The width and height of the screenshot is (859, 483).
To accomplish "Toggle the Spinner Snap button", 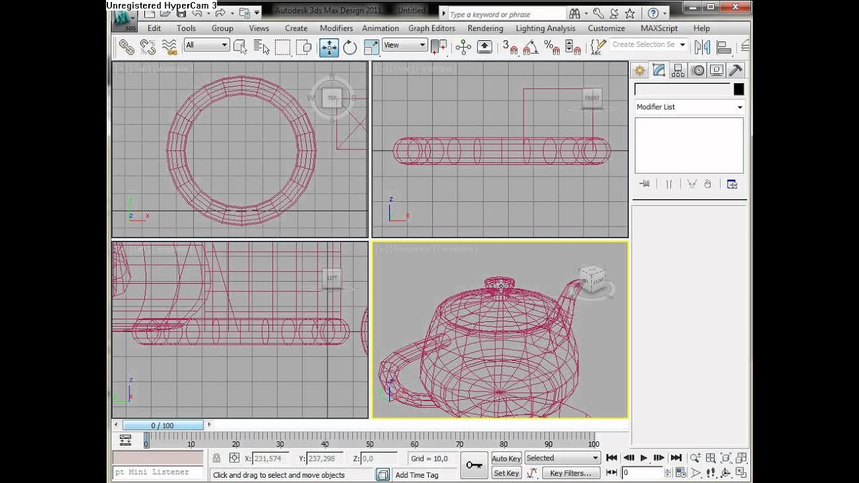I will click(x=573, y=46).
